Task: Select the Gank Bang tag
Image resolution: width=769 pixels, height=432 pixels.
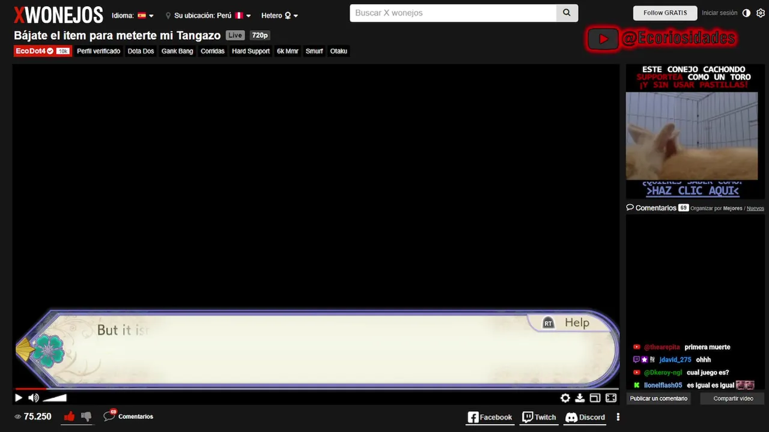Action: 177,51
